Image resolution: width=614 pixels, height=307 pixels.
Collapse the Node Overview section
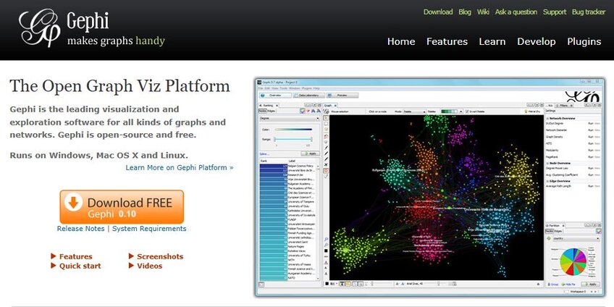tap(547, 164)
